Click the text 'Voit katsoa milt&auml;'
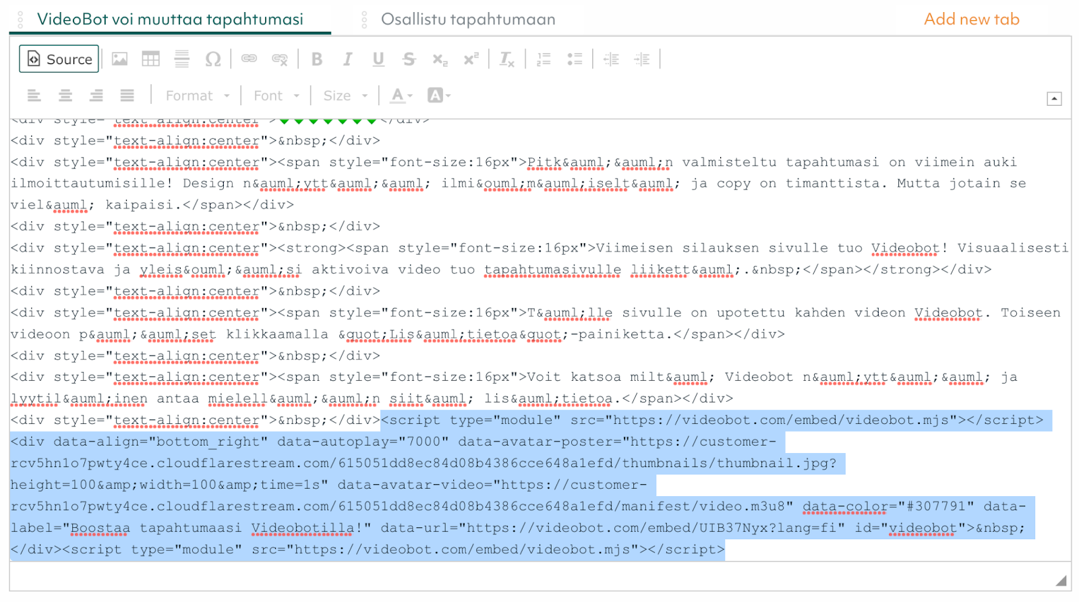This screenshot has height=602, width=1079. pyautogui.click(x=621, y=377)
